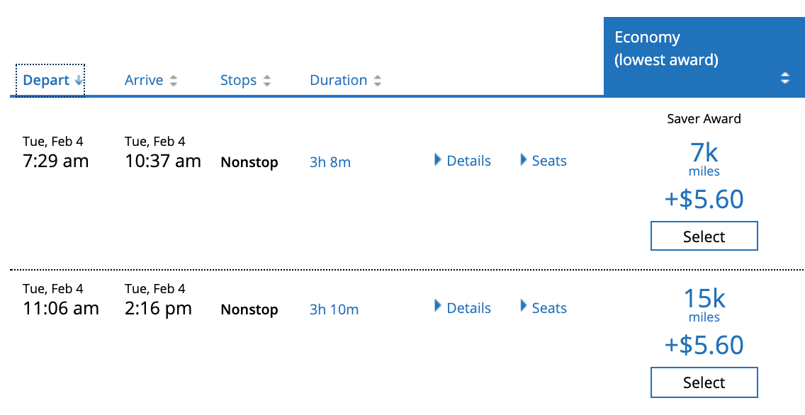Click the sort arrows icon beside Stops

267,81
